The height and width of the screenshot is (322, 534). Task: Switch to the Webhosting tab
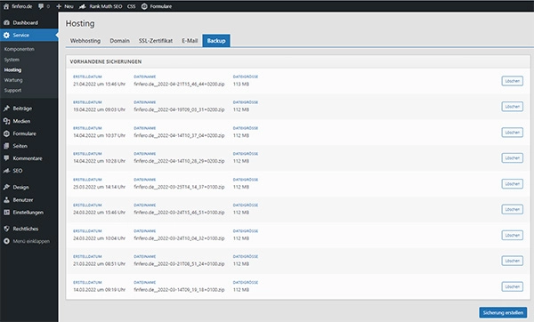(x=85, y=41)
